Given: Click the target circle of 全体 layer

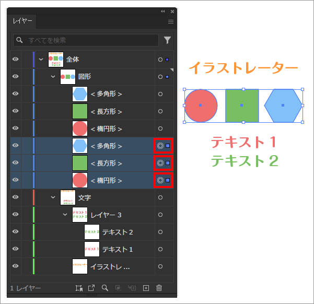Looking at the screenshot, I should pyautogui.click(x=160, y=60).
